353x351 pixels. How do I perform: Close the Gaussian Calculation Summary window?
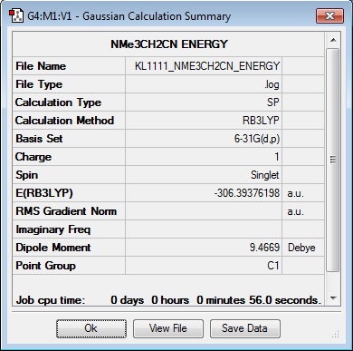pyautogui.click(x=329, y=15)
